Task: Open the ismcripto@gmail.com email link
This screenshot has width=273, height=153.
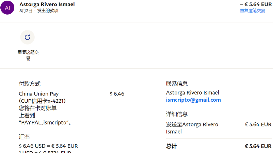Action: coord(193,100)
